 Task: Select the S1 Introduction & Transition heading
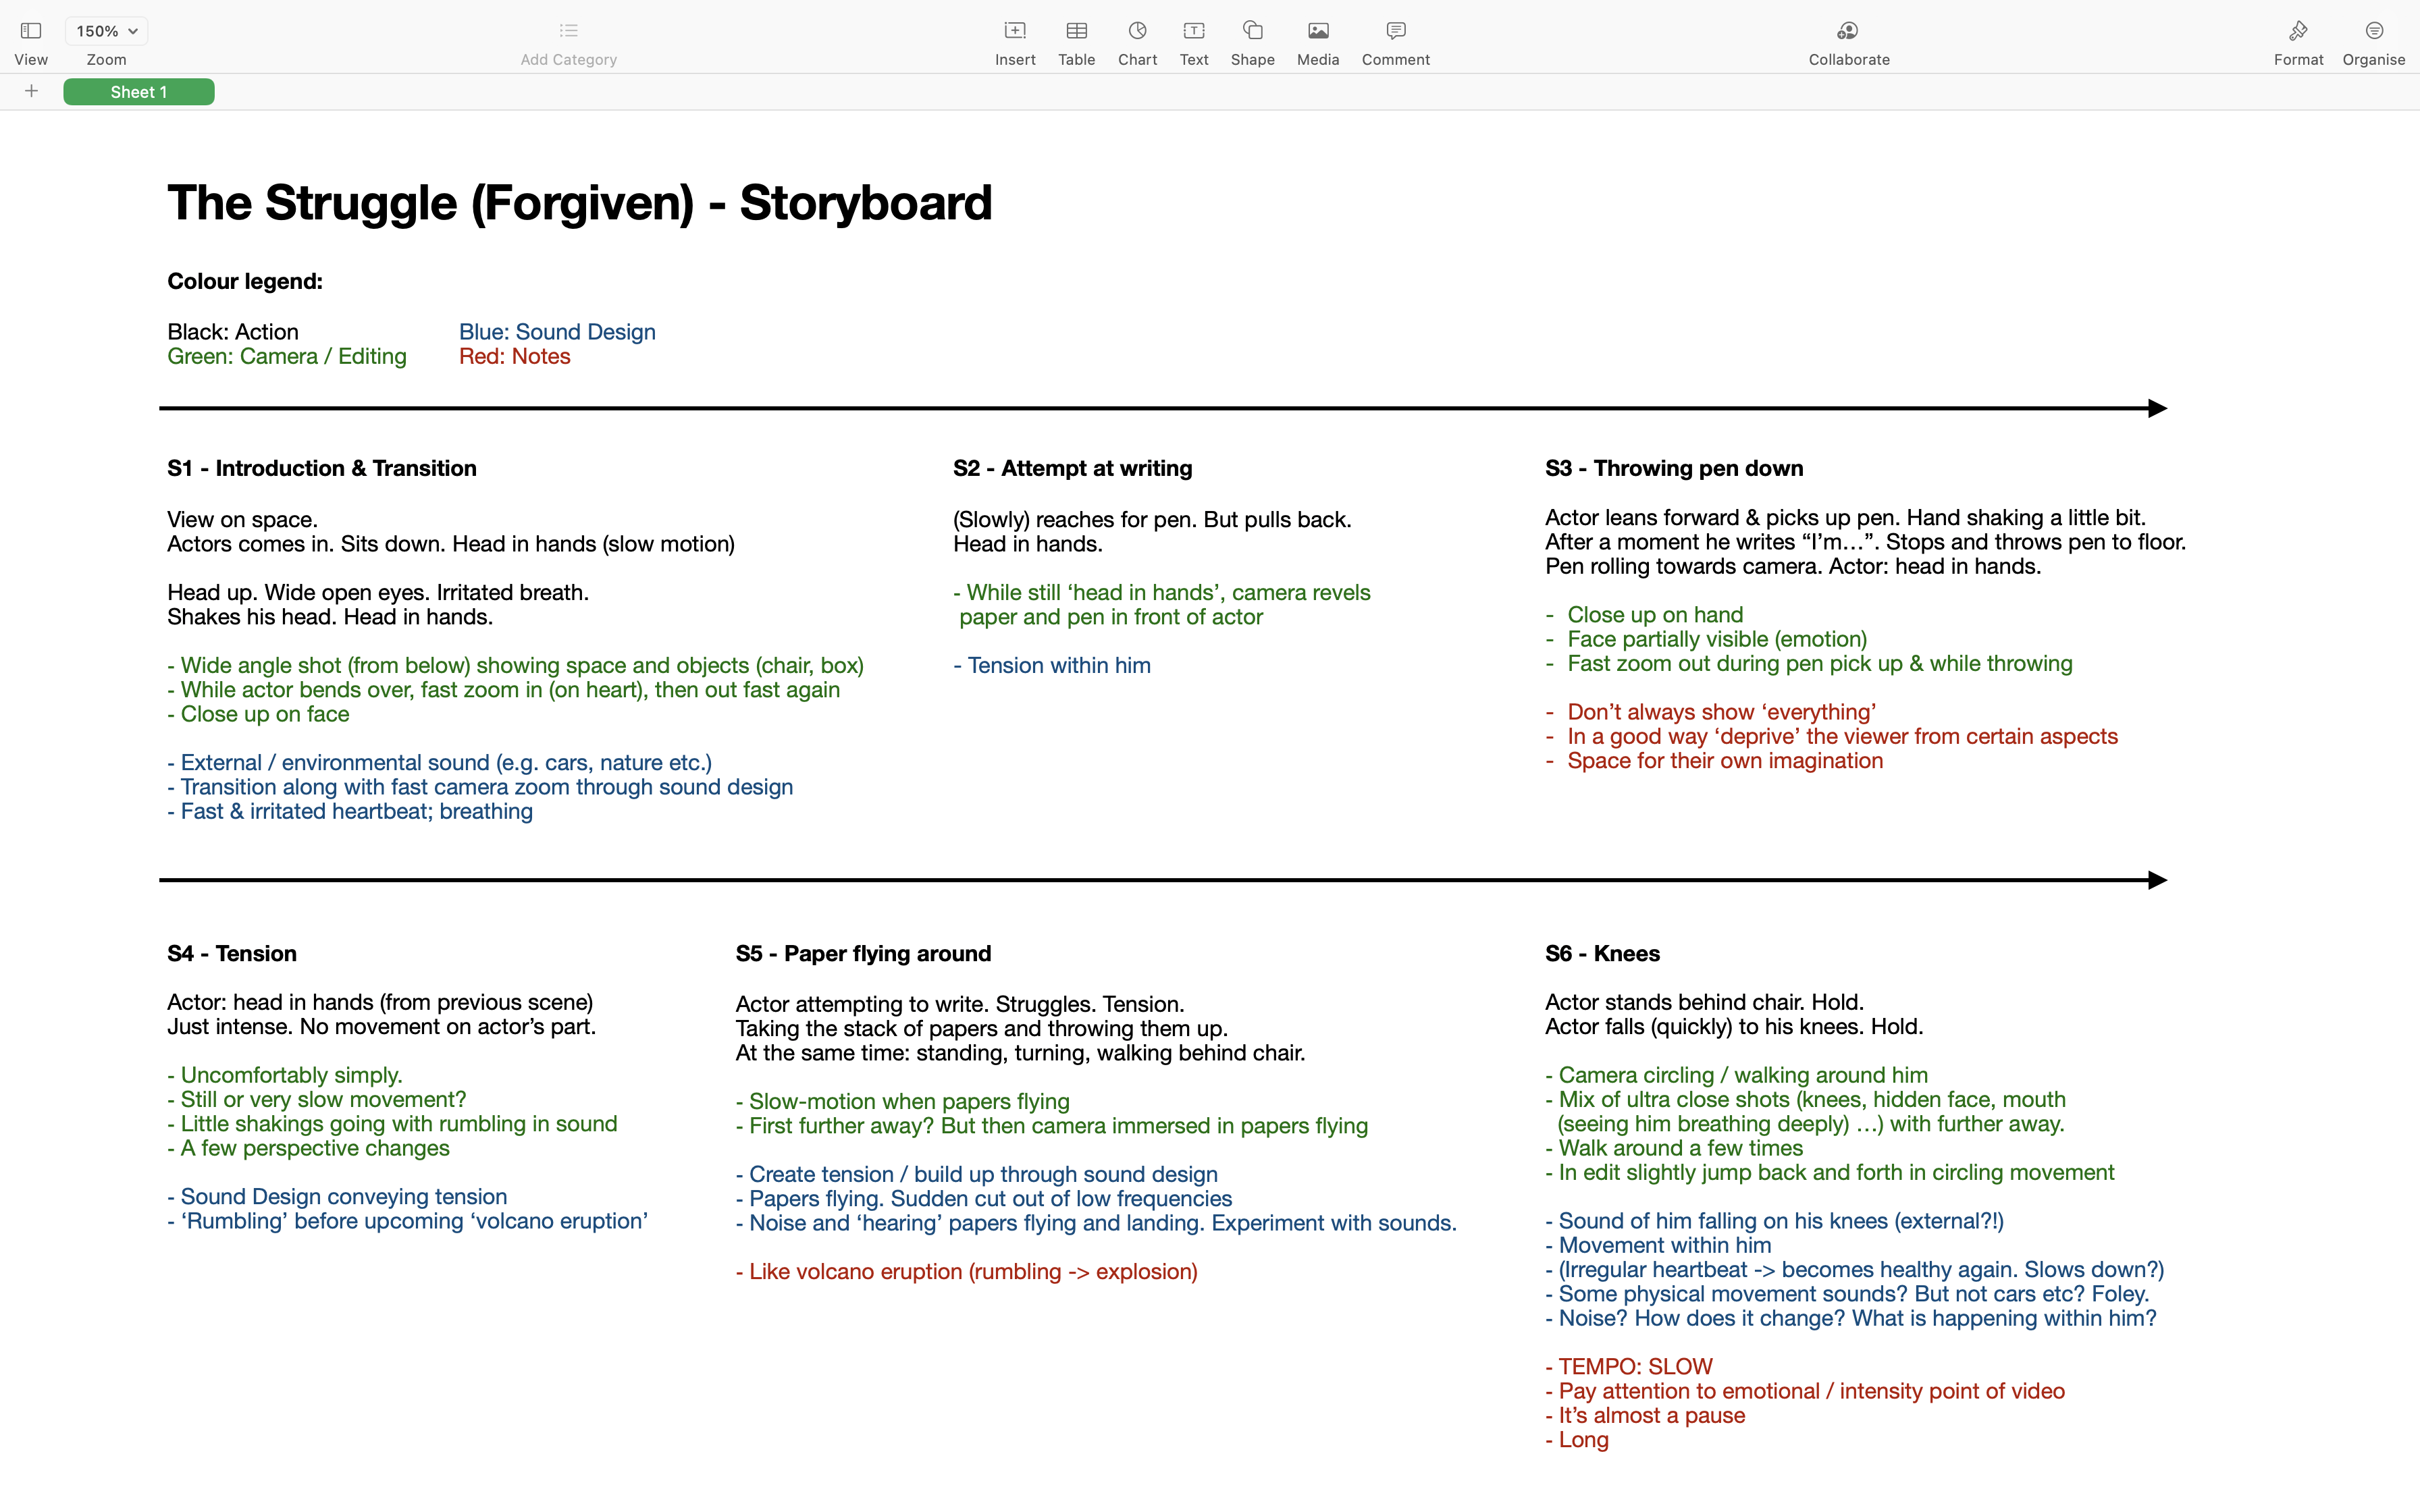322,468
